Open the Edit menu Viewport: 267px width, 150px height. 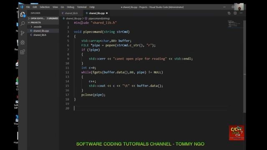(35, 7)
